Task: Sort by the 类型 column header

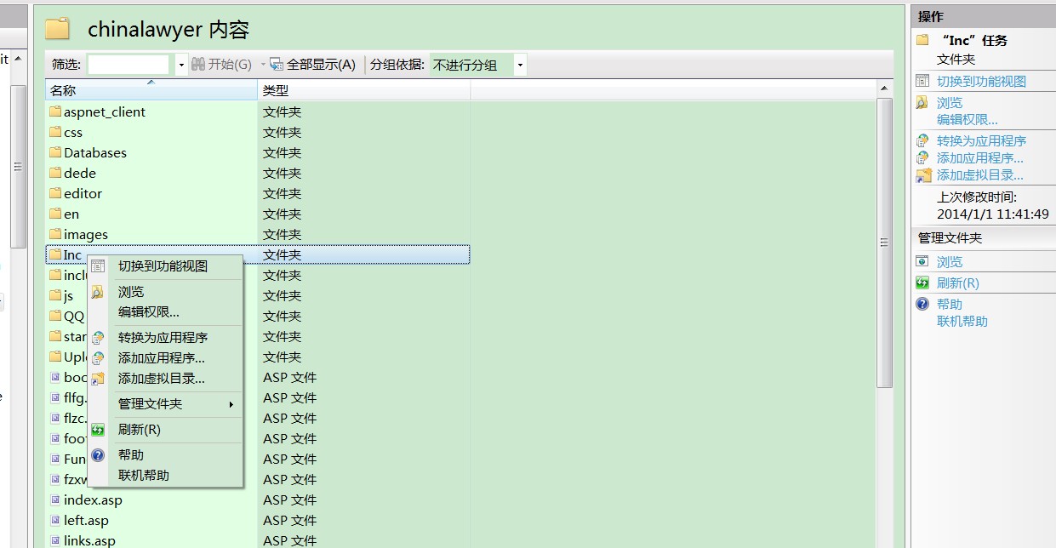Action: [363, 90]
